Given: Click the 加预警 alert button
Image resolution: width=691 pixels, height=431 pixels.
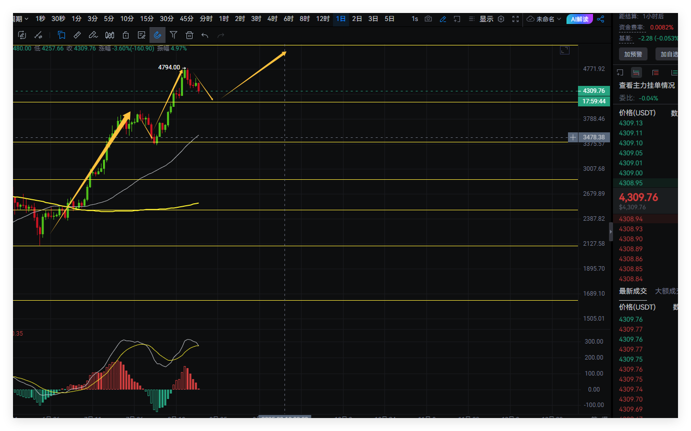Looking at the screenshot, I should pyautogui.click(x=633, y=54).
